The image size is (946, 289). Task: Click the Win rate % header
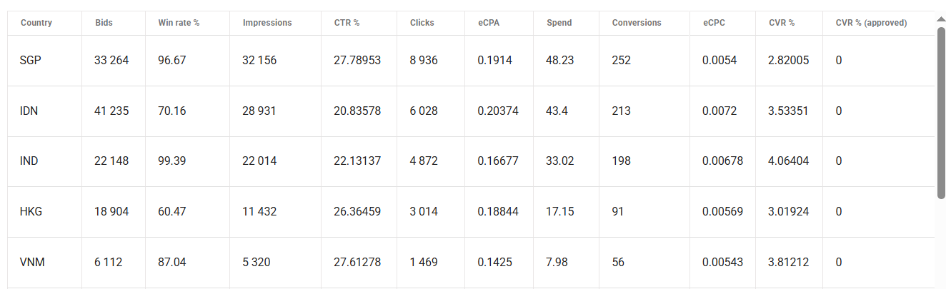(x=179, y=23)
